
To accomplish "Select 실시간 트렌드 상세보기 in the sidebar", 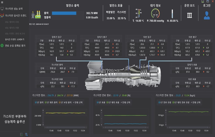I will point(15,39).
